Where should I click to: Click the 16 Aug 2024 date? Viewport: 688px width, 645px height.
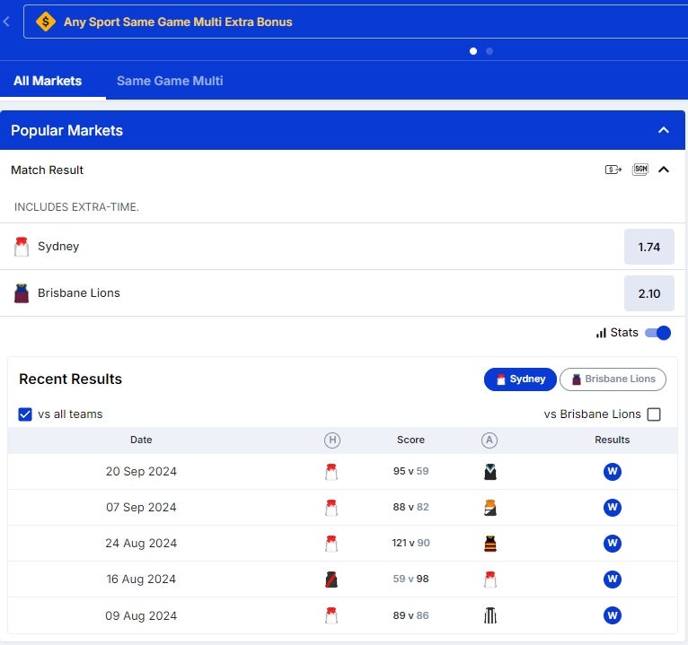[x=141, y=580]
